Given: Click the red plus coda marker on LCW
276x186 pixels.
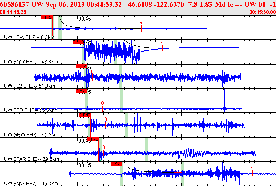Looking at the screenshot, I should (x=141, y=27).
